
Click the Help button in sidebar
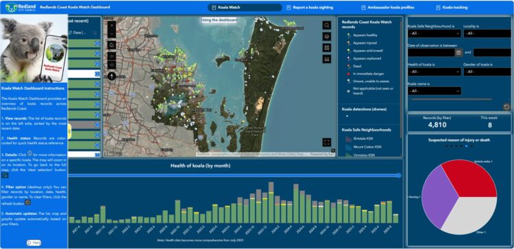(x=34, y=243)
